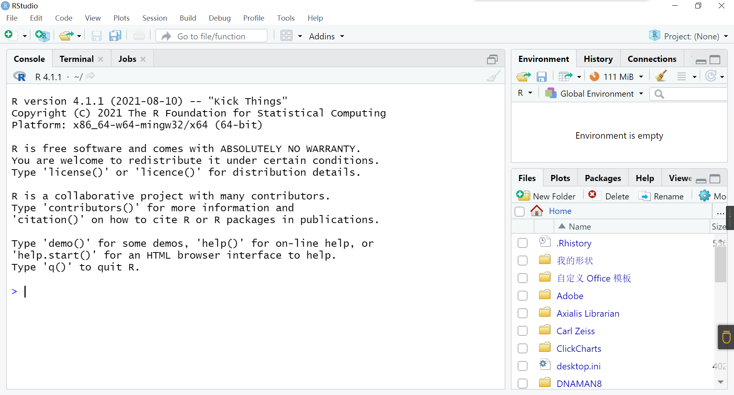
Task: Open an existing file icon
Action: [66, 36]
